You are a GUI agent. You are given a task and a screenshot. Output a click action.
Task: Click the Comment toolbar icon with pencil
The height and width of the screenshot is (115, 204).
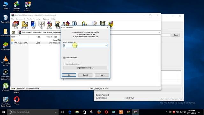tap(94, 23)
